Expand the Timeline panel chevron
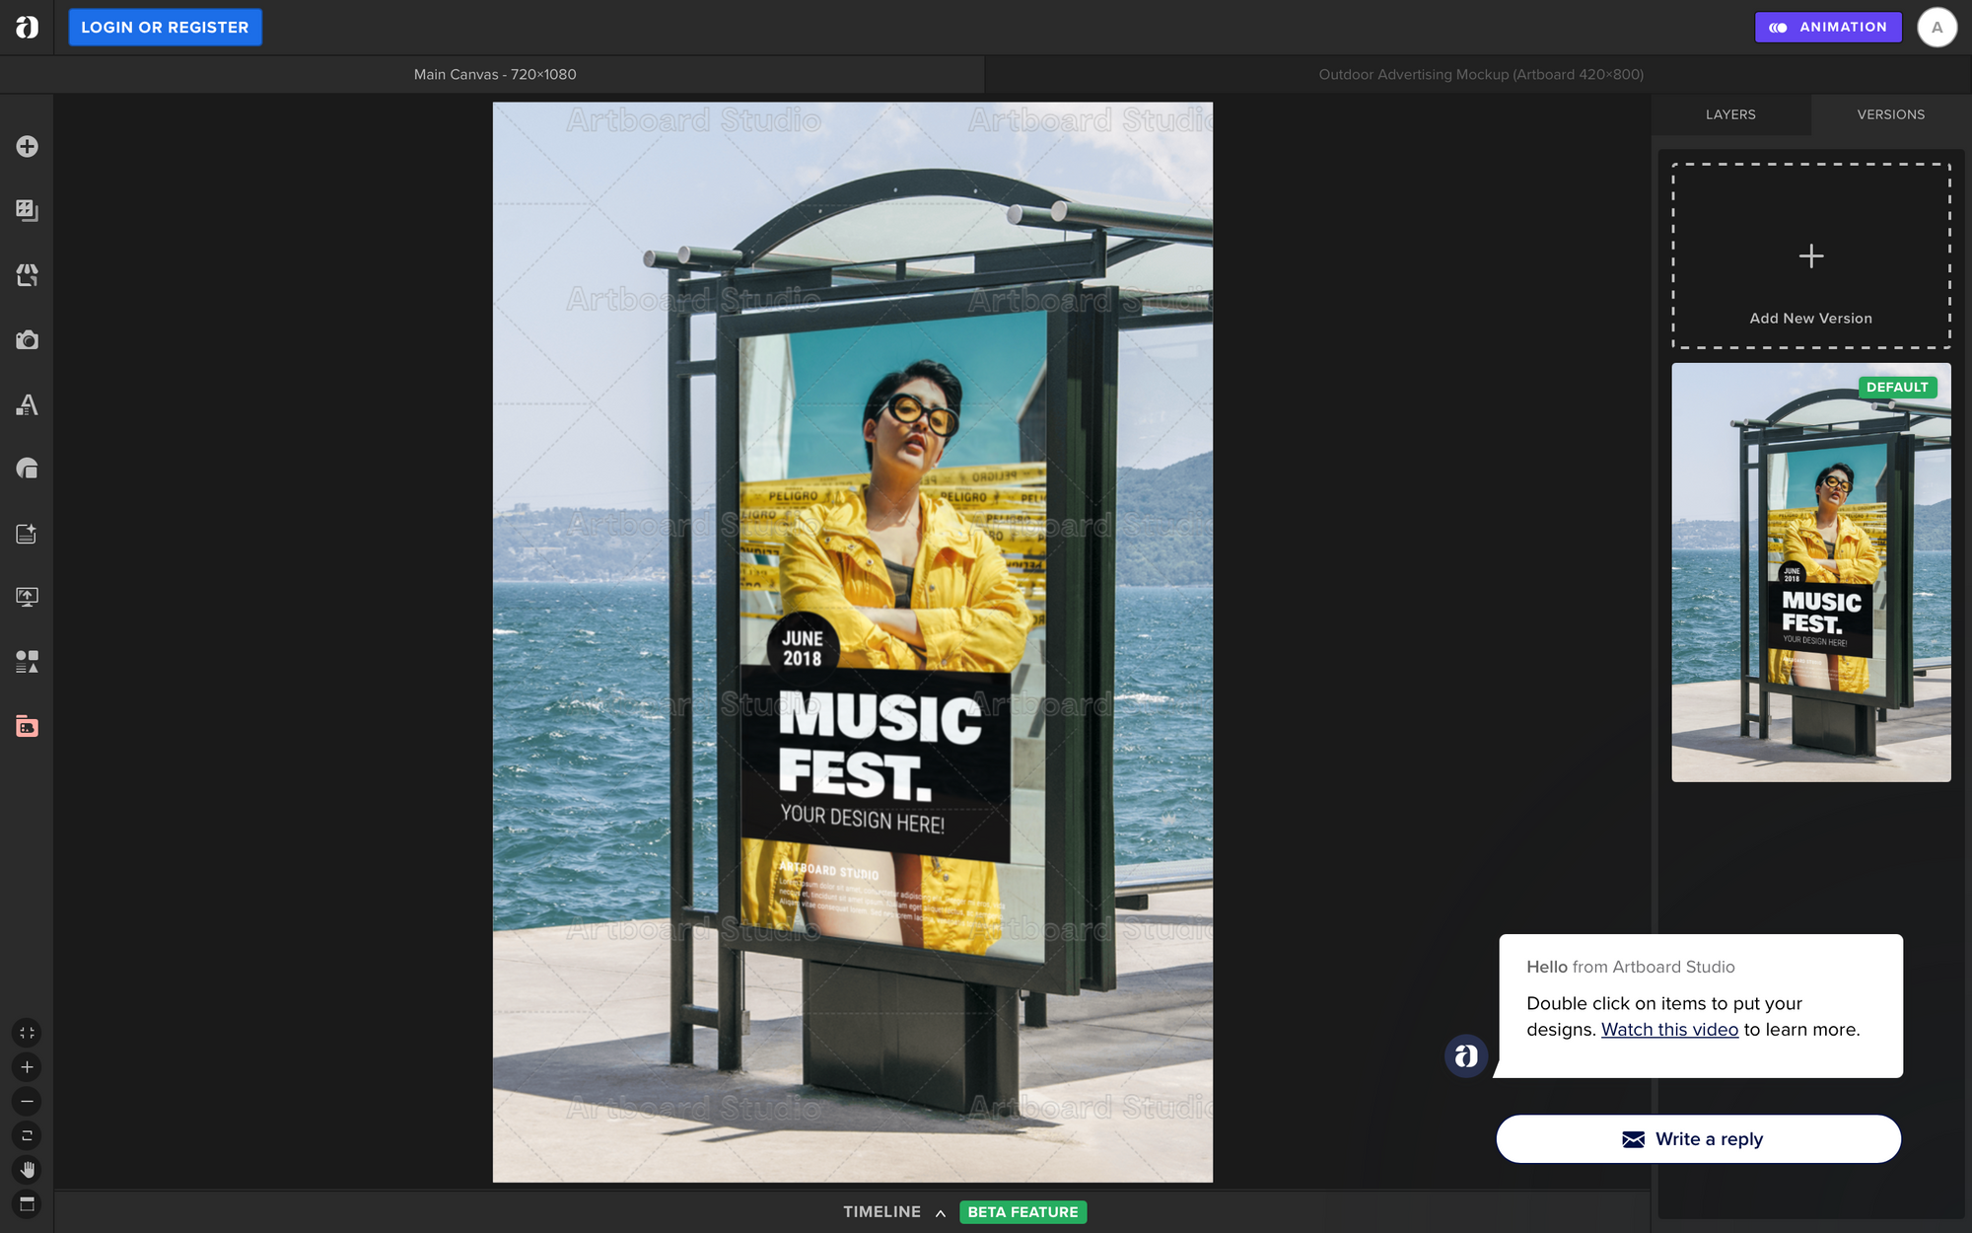This screenshot has width=1972, height=1233. [941, 1212]
